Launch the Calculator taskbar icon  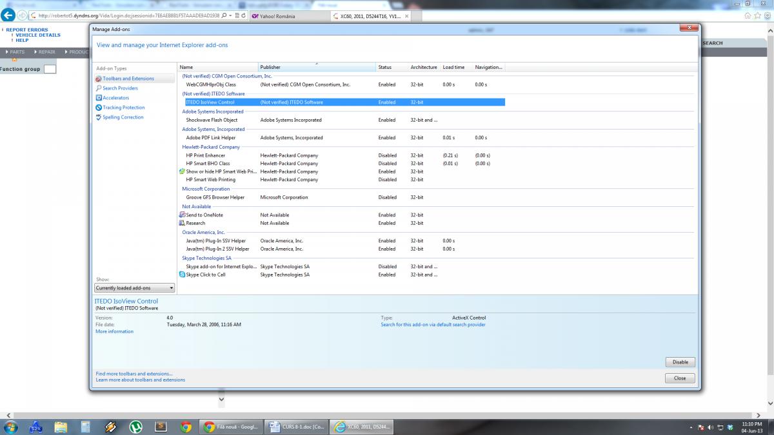point(86,427)
